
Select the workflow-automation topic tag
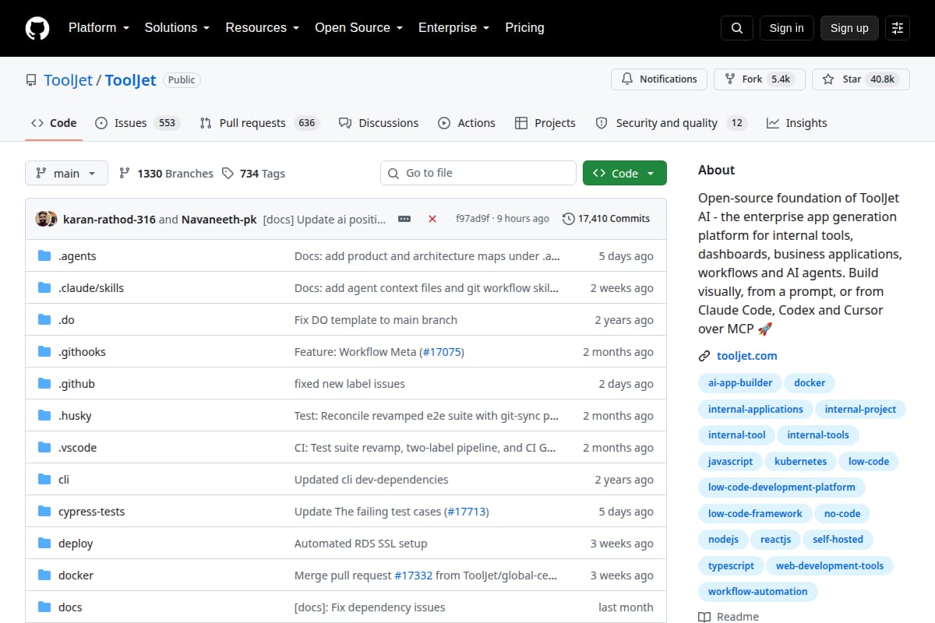pos(757,592)
